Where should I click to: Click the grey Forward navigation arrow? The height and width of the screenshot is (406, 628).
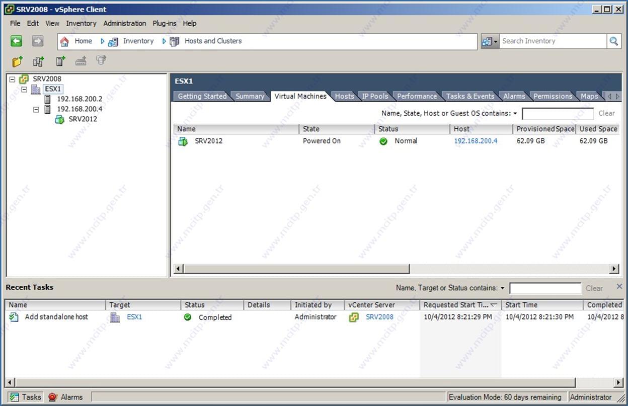38,41
